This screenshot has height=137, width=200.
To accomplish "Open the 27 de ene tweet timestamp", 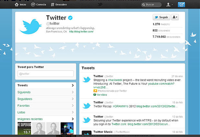I will [177, 76].
